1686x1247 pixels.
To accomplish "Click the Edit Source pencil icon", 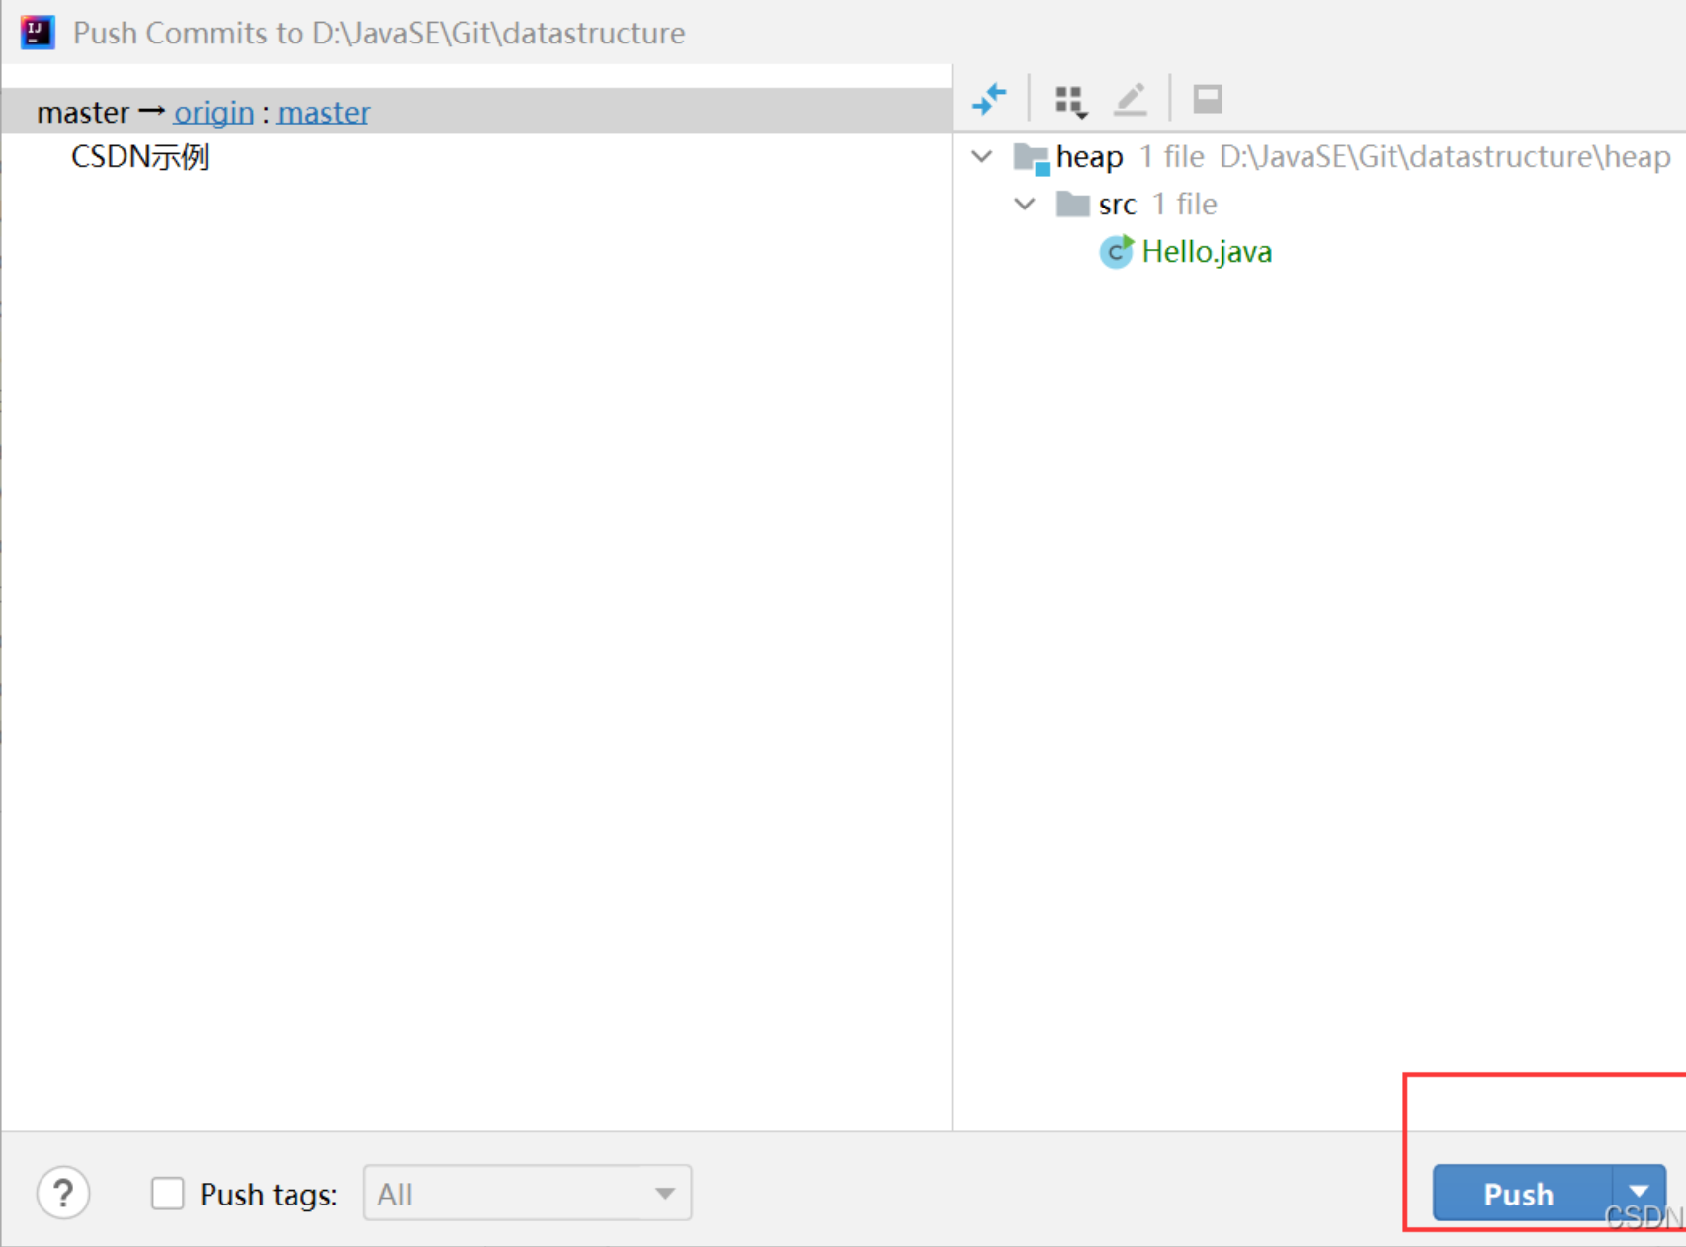I will pos(1131,100).
